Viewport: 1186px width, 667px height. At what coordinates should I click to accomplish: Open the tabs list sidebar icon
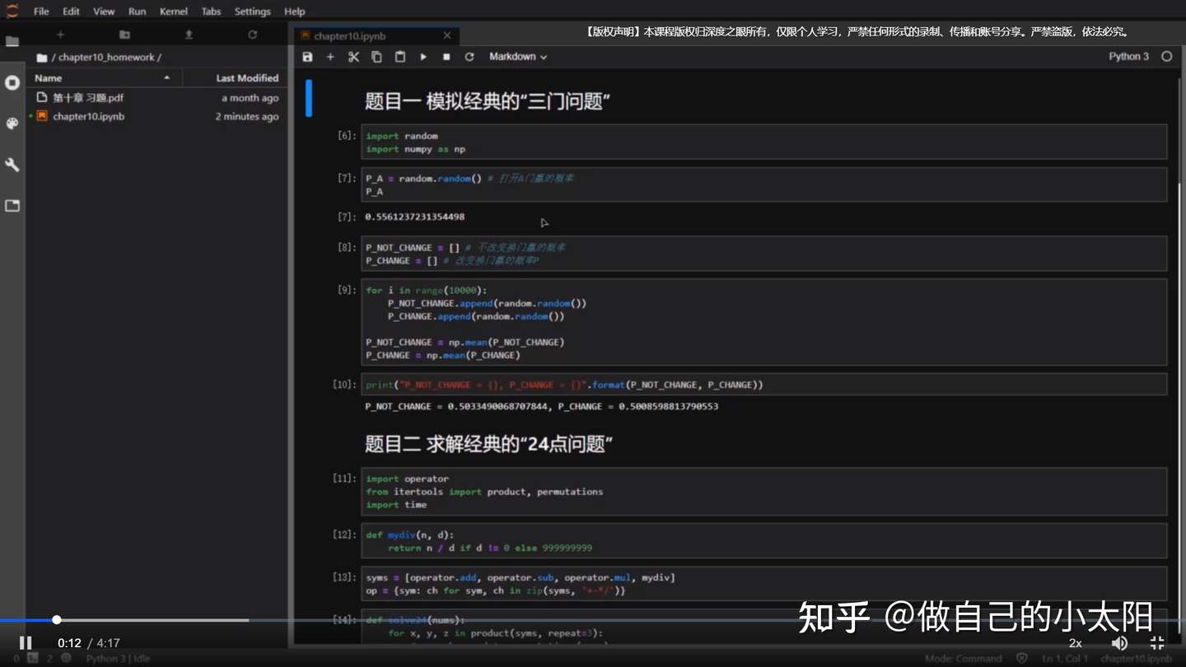tap(12, 206)
